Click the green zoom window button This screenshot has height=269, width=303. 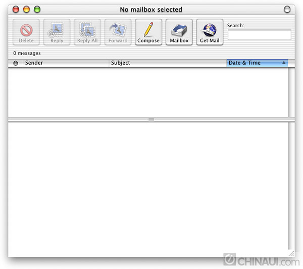pos(37,9)
